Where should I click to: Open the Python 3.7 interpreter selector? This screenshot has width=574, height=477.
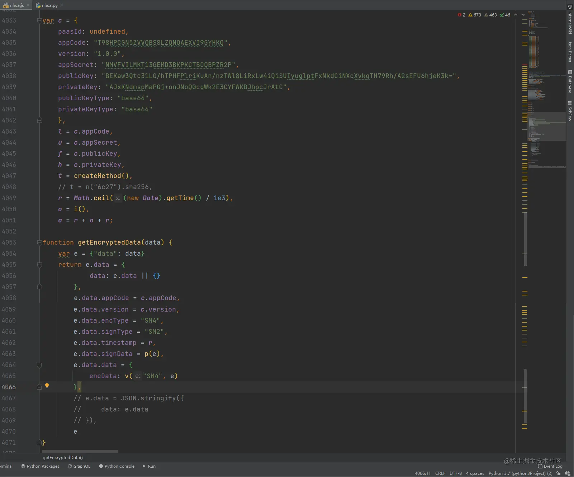click(x=520, y=473)
